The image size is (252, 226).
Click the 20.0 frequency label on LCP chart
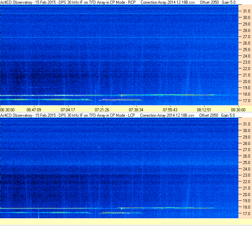pos(247,195)
